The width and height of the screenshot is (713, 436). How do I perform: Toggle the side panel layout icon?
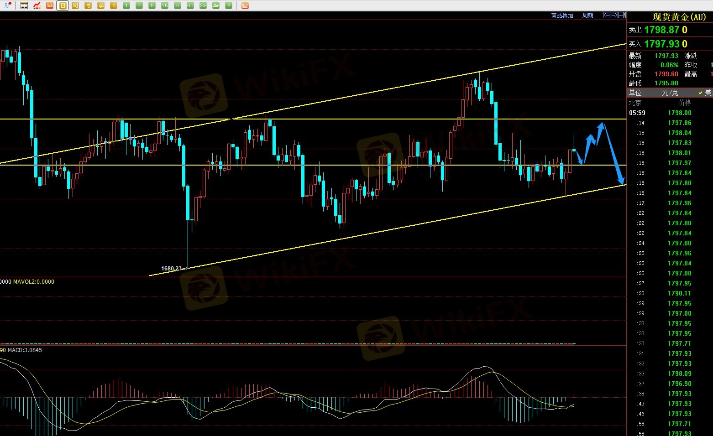[622, 15]
